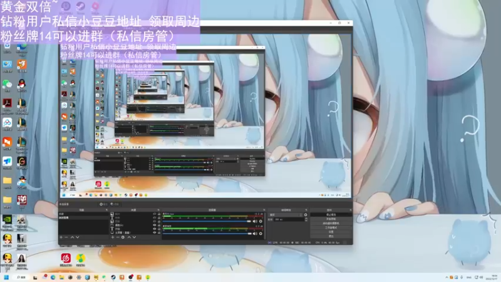Click the Exit button in Controls
501x282 pixels.
(331, 236)
